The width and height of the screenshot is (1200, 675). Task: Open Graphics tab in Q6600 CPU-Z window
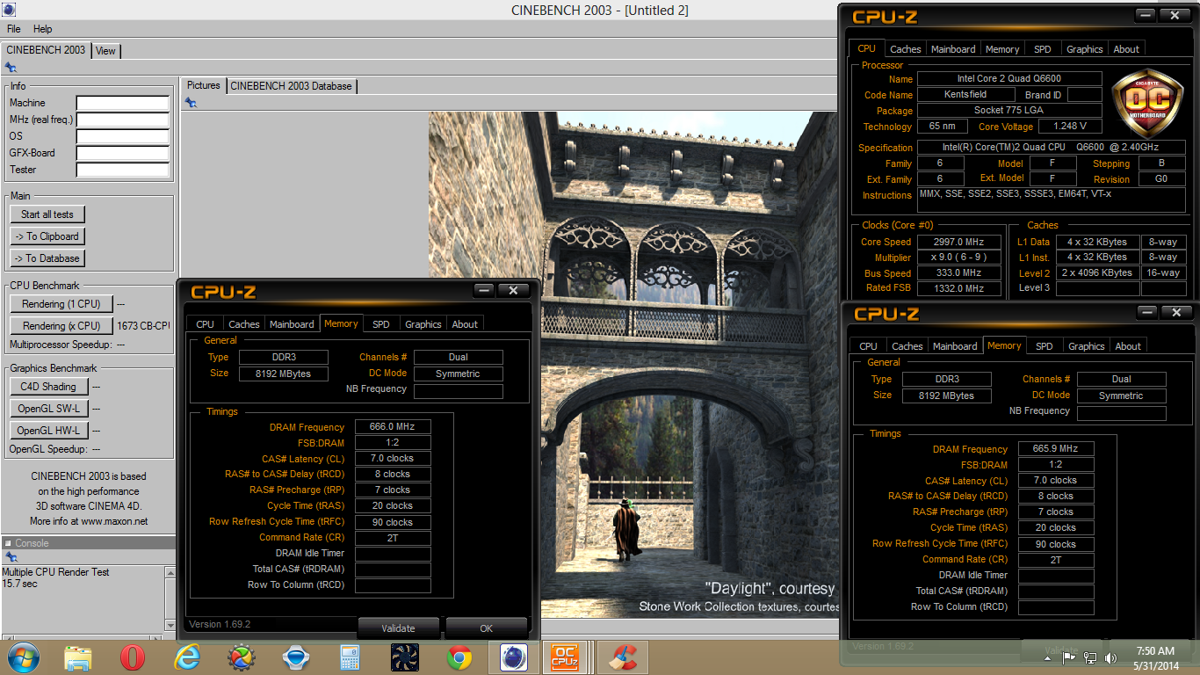(1085, 49)
